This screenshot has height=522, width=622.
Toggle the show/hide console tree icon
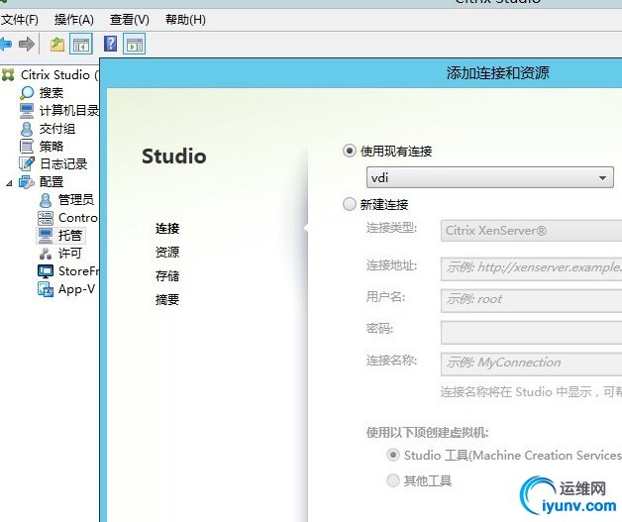[81, 44]
